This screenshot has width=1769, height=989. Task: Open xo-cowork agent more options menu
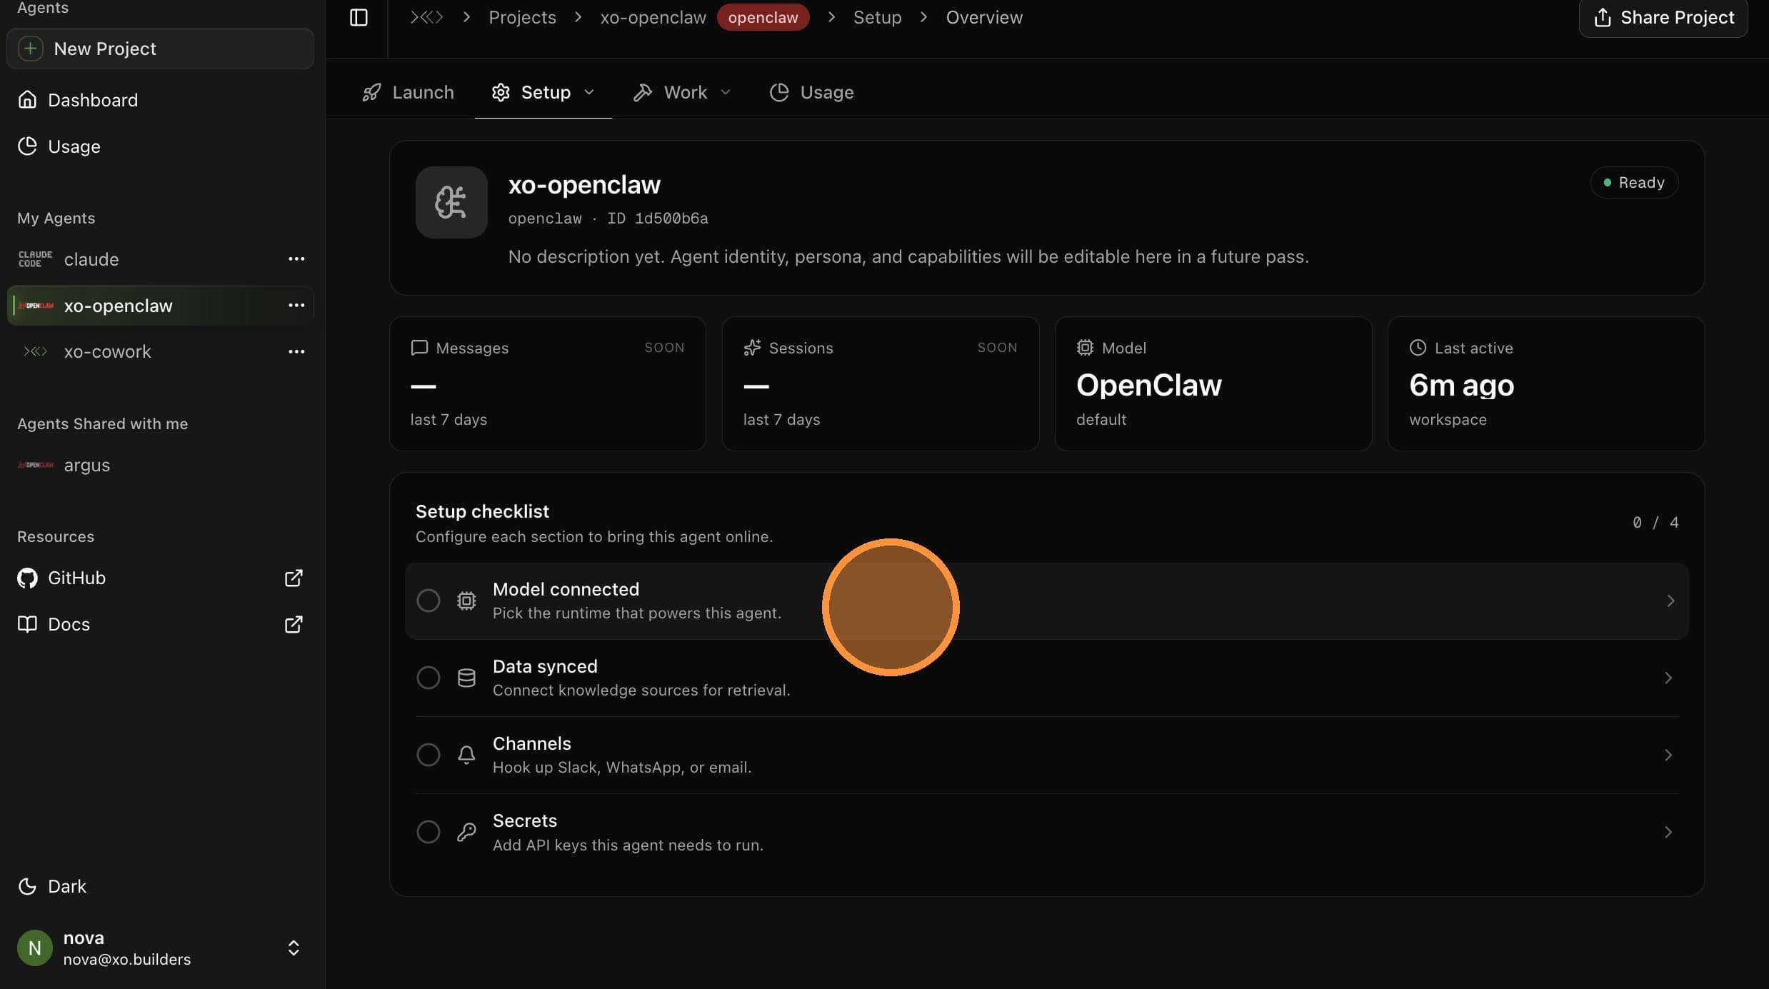coord(296,351)
